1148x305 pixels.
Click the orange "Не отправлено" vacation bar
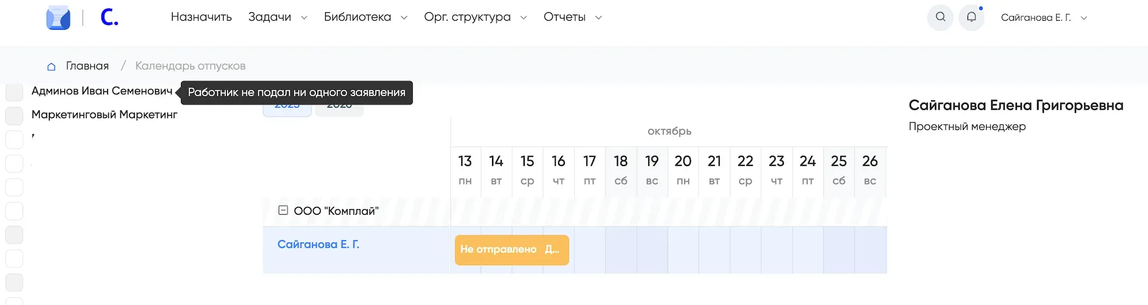point(511,249)
